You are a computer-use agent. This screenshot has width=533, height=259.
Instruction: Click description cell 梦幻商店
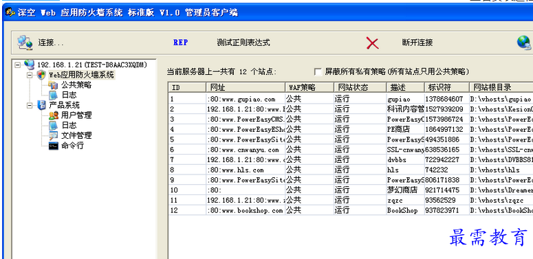point(402,190)
